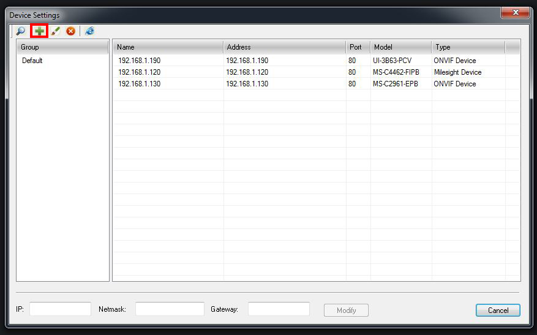Viewport: 537px width, 335px height.
Task: Click model MS-C2961-EPB
Action: 395,84
